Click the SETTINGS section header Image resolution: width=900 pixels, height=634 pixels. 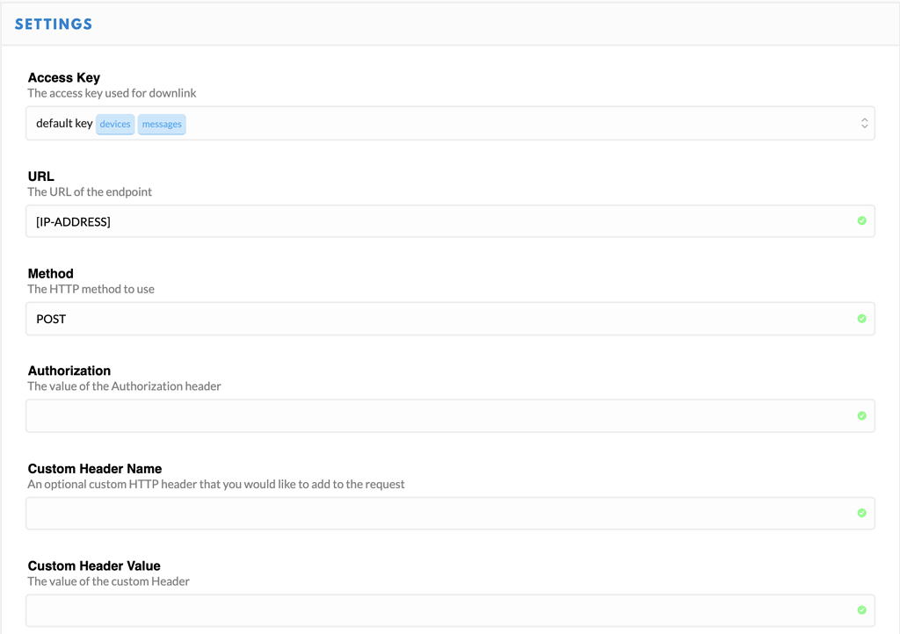pos(54,25)
